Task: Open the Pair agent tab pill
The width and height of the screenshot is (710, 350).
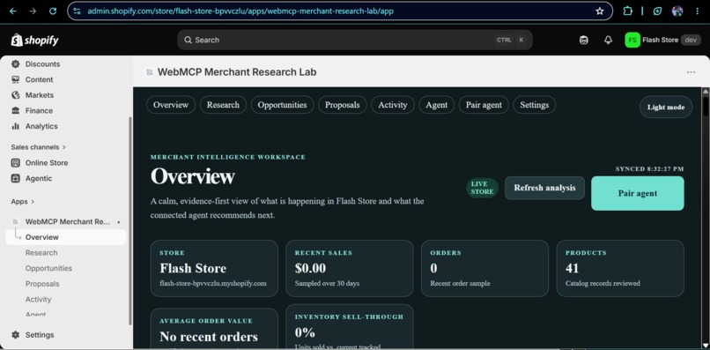Action: (484, 105)
